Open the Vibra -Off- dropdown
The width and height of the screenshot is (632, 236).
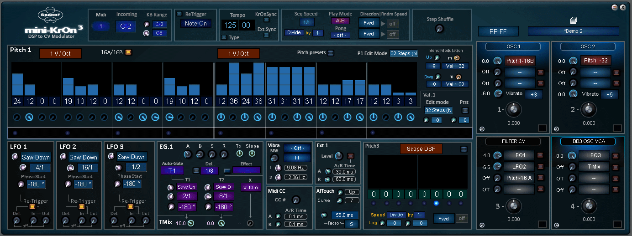coord(296,148)
